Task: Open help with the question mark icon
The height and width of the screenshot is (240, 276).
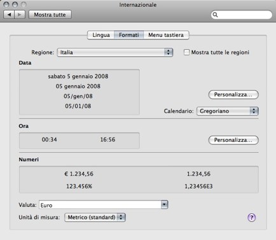Action: pos(252,217)
